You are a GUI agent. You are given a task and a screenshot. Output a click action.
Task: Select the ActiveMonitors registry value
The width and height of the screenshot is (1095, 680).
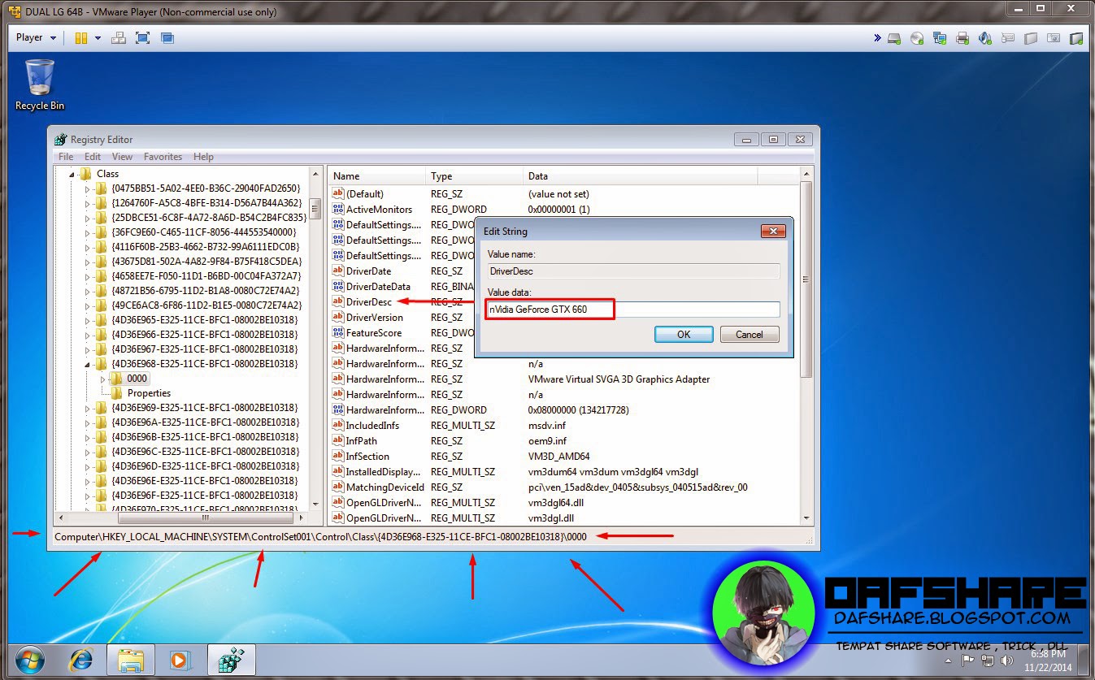tap(379, 210)
